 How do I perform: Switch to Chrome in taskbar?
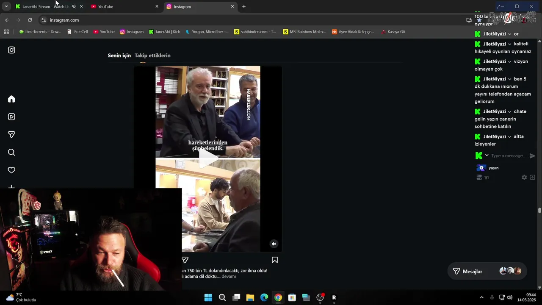point(278,297)
